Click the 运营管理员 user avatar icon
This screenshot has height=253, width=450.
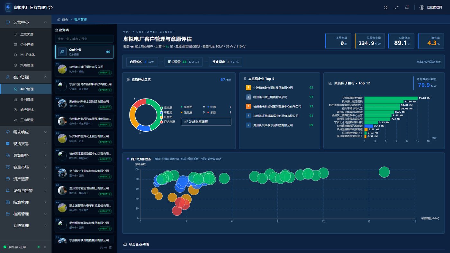click(422, 7)
